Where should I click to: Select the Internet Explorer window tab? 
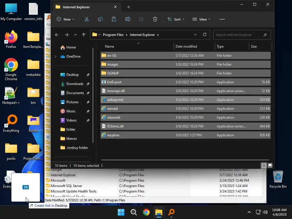(x=86, y=7)
